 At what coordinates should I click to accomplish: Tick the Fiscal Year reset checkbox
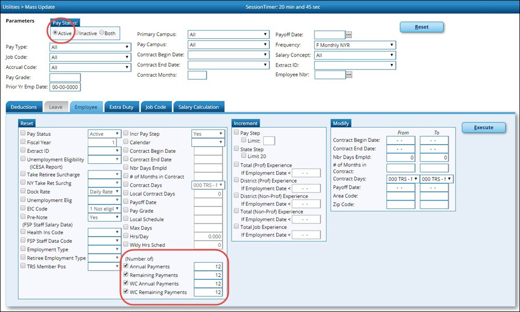[x=23, y=142]
